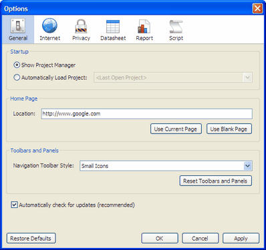Viewport: 266px width, 250px height.
Task: Confirm settings with the OK button
Action: coord(160,238)
